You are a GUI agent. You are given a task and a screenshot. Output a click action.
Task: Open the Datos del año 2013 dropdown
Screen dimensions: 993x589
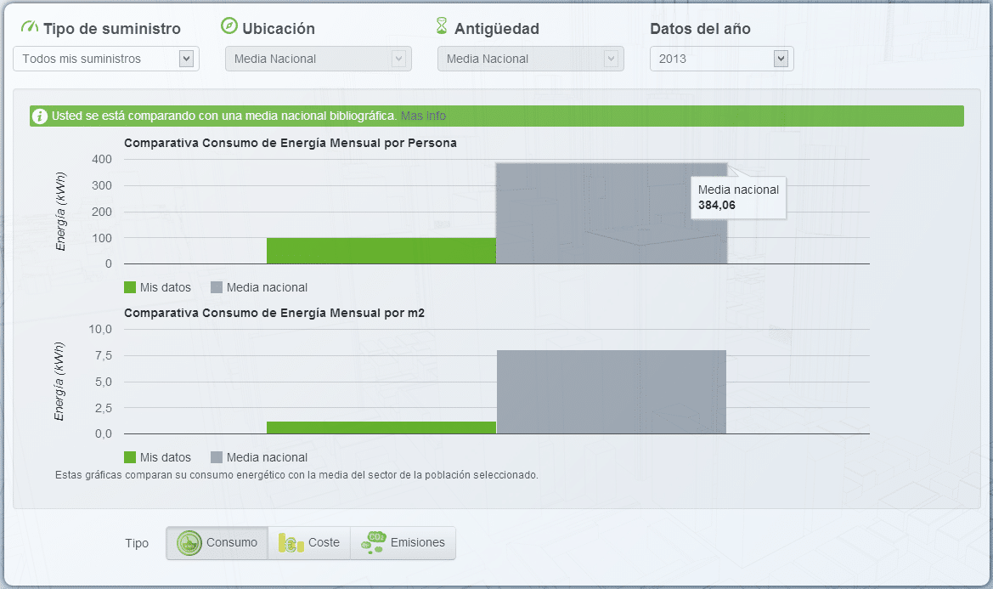[720, 59]
